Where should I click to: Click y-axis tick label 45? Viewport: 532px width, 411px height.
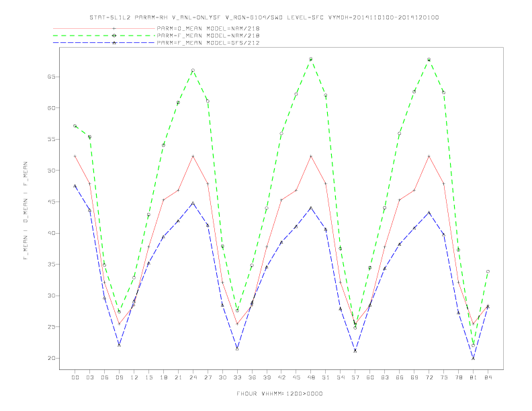(51, 201)
